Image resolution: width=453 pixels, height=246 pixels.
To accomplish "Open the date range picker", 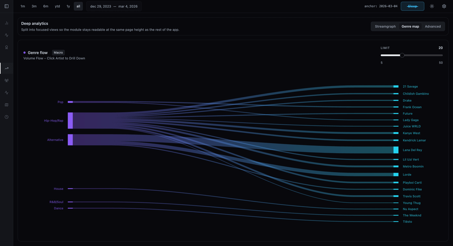I will pos(114,6).
